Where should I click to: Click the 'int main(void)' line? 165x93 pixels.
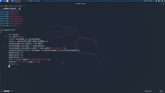tap(8, 30)
